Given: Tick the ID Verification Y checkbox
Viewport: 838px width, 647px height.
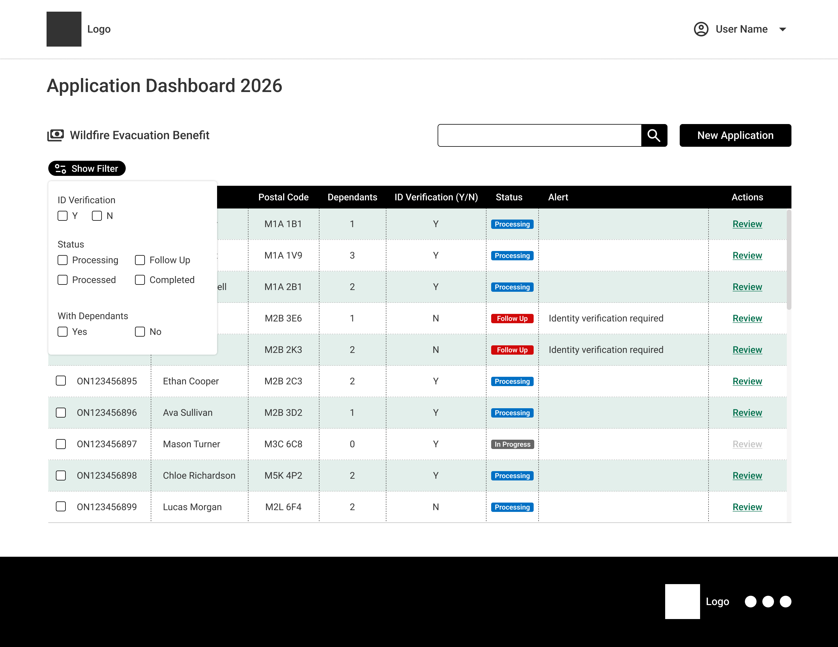Looking at the screenshot, I should tap(63, 216).
